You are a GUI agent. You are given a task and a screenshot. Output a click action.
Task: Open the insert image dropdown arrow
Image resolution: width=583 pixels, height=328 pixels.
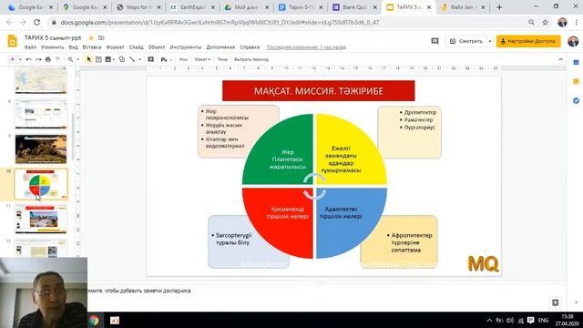tap(113, 59)
